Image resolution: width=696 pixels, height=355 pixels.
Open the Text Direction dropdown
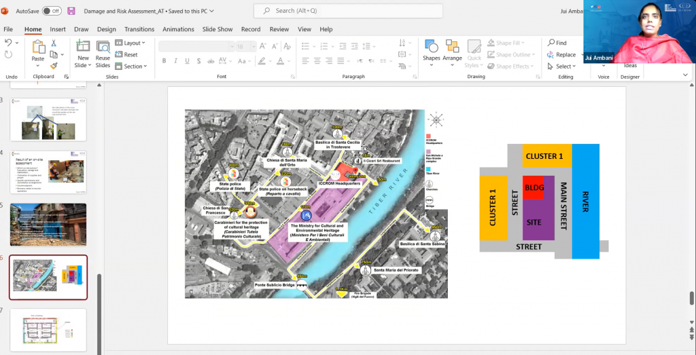click(x=404, y=43)
